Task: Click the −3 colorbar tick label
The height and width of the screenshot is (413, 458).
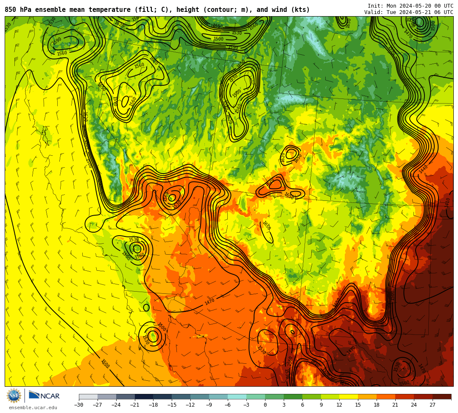Action: click(x=246, y=405)
